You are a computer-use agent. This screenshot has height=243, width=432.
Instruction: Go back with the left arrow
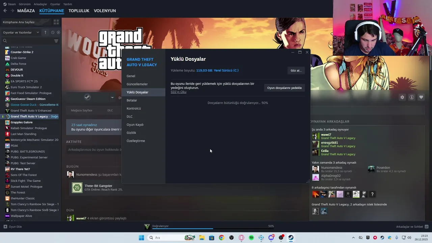5,11
